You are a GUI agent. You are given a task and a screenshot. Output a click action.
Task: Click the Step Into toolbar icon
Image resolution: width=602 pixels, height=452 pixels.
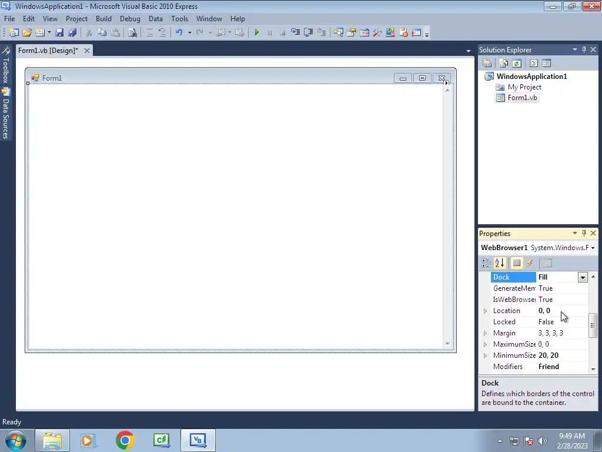(295, 33)
